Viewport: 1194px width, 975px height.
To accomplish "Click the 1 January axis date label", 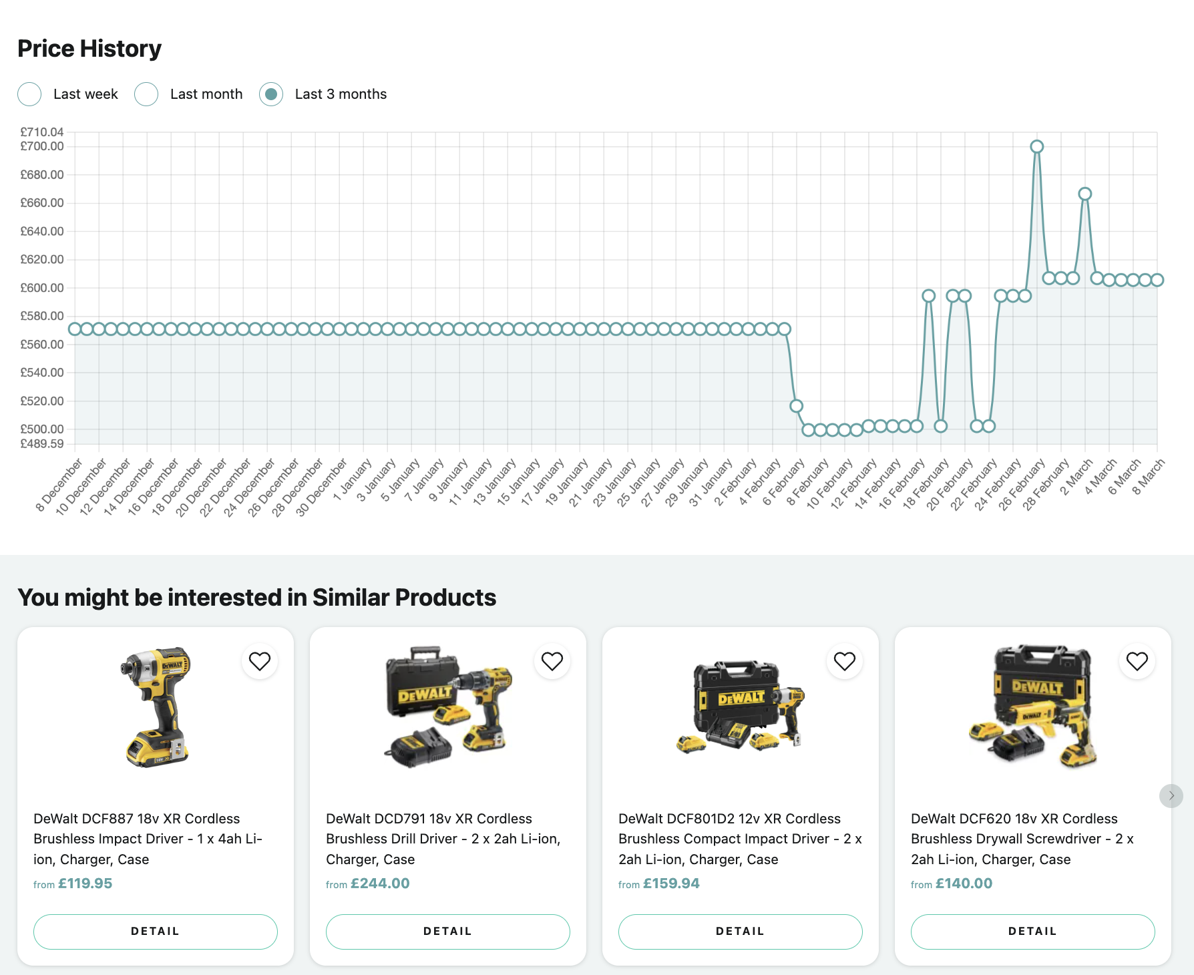I will pos(352,480).
